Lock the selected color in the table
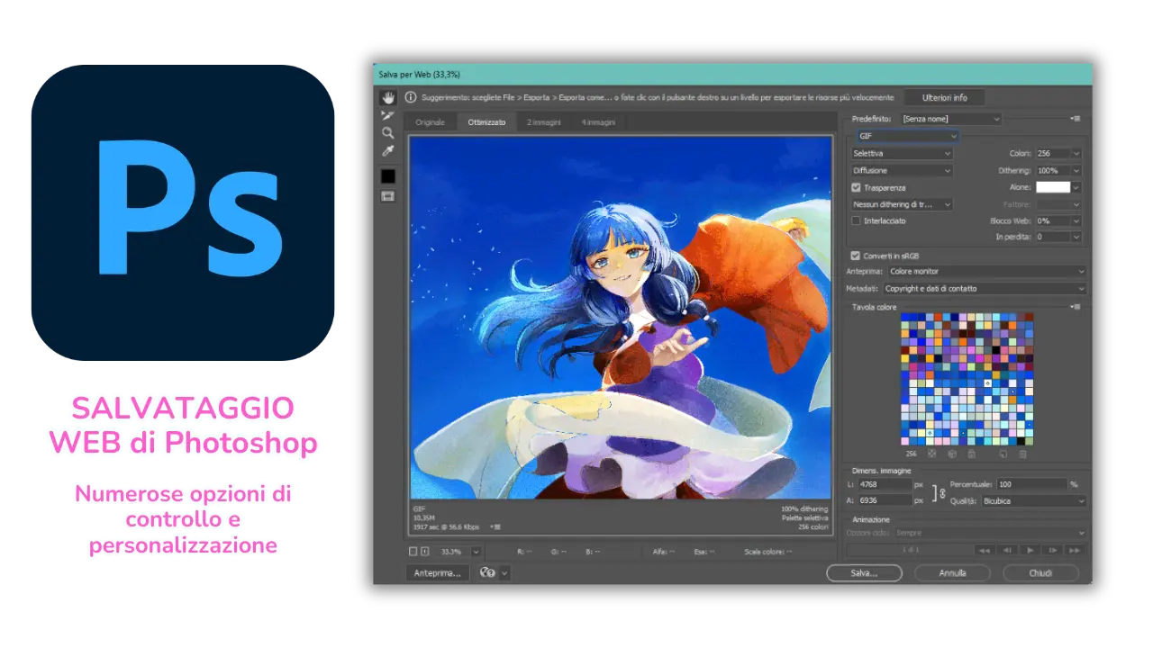1153x648 pixels. [972, 454]
